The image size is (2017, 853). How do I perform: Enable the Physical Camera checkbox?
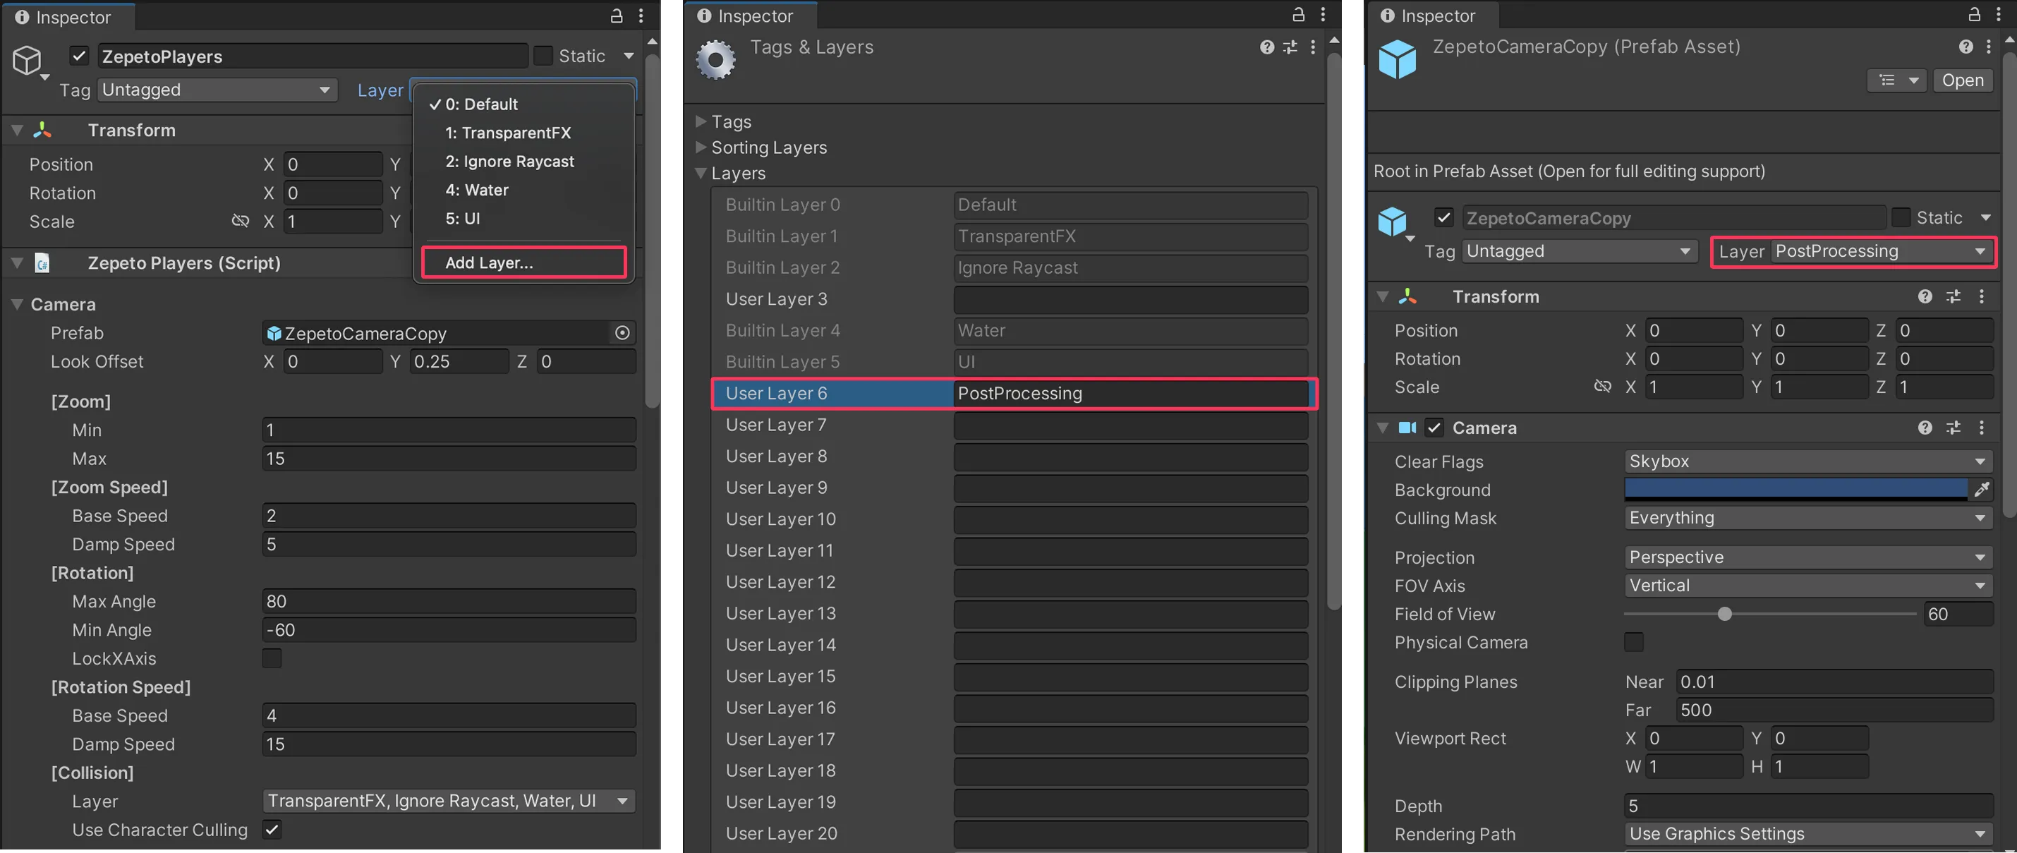pyautogui.click(x=1634, y=642)
